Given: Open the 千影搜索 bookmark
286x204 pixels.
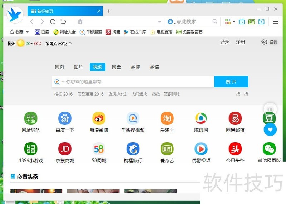Looking at the screenshot, I should click(x=91, y=32).
